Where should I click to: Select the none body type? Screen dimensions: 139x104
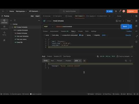point(46,35)
